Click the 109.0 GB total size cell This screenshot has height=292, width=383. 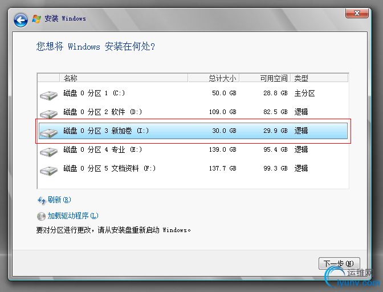(222, 112)
